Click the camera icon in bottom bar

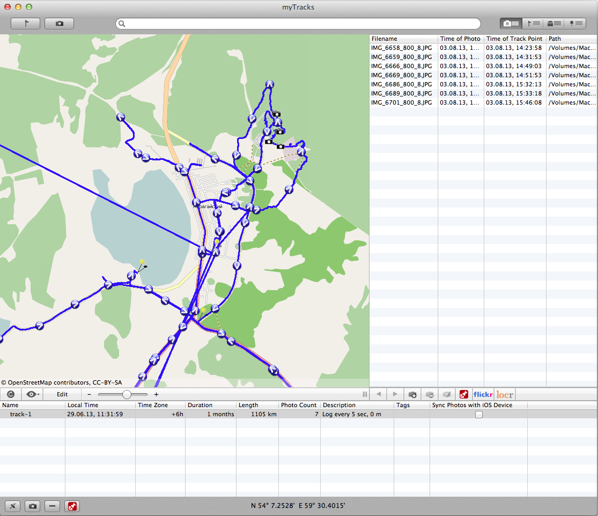point(33,506)
